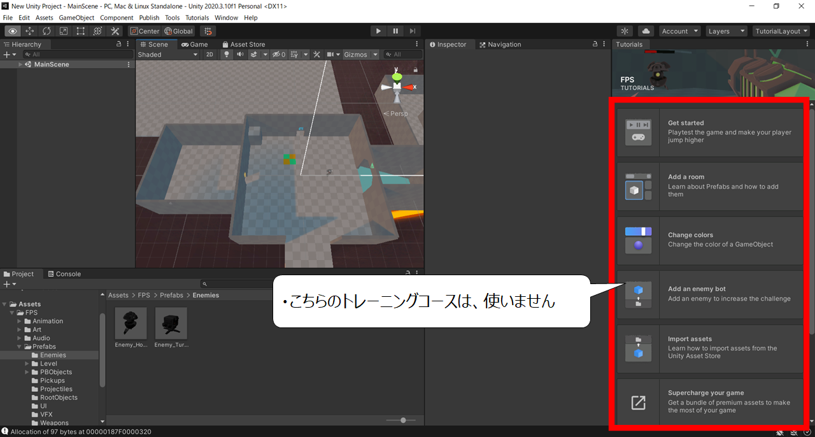Toggle scene lighting bulb icon

(x=227, y=55)
